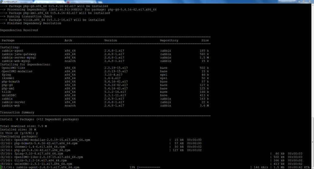The width and height of the screenshot is (314, 169).
Task: Click the 19% download progress bar
Action: click(x=194, y=167)
